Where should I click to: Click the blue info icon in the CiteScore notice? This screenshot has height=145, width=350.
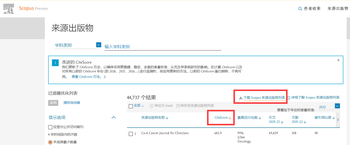(55, 63)
